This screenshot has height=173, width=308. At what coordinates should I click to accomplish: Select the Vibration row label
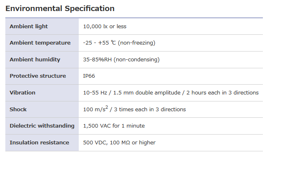(x=23, y=93)
